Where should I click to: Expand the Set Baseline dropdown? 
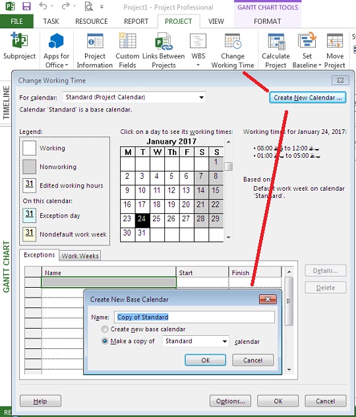pyautogui.click(x=320, y=65)
